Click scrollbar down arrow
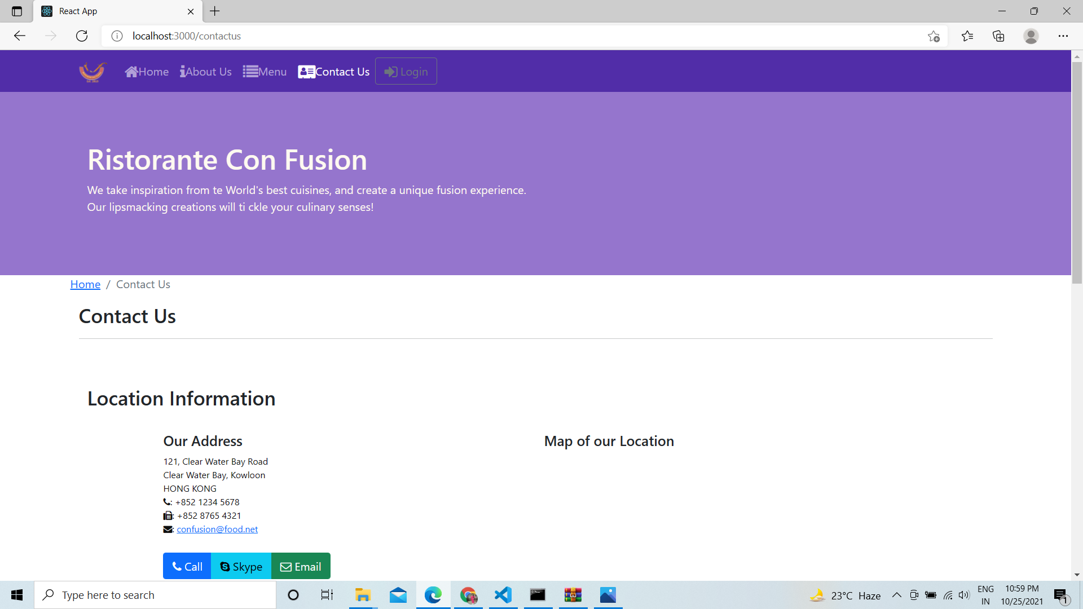The width and height of the screenshot is (1083, 609). [x=1077, y=575]
